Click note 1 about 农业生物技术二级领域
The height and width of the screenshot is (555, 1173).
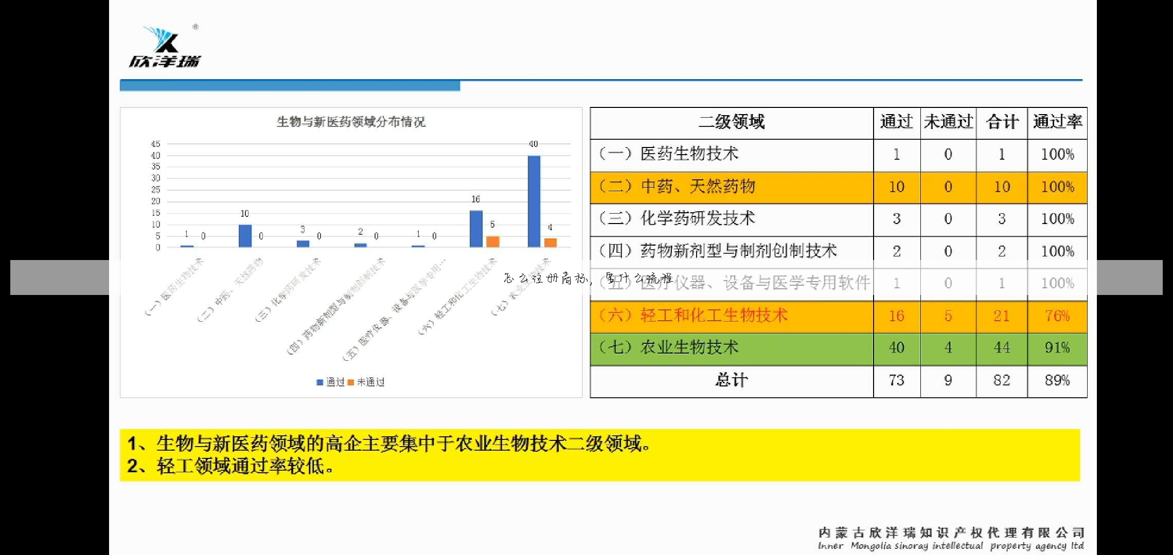[389, 443]
